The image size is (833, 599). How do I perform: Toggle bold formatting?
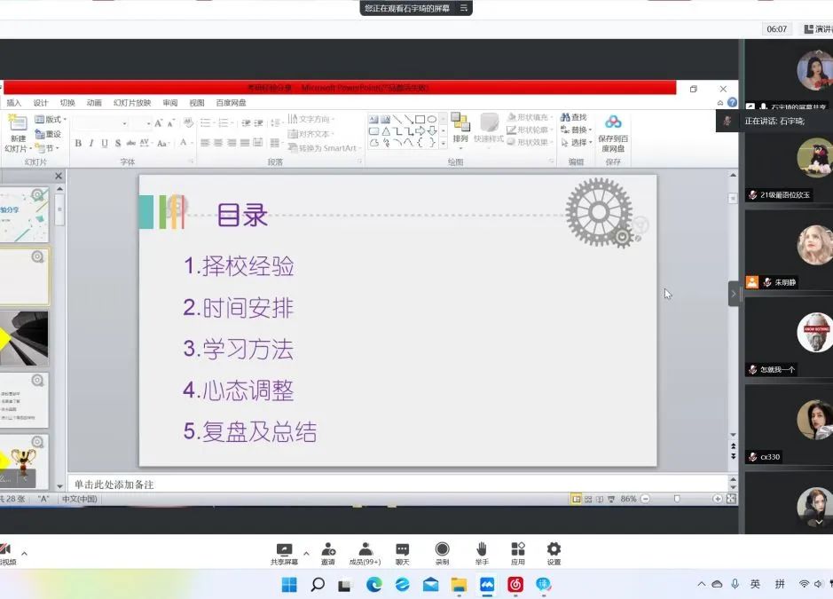point(78,143)
